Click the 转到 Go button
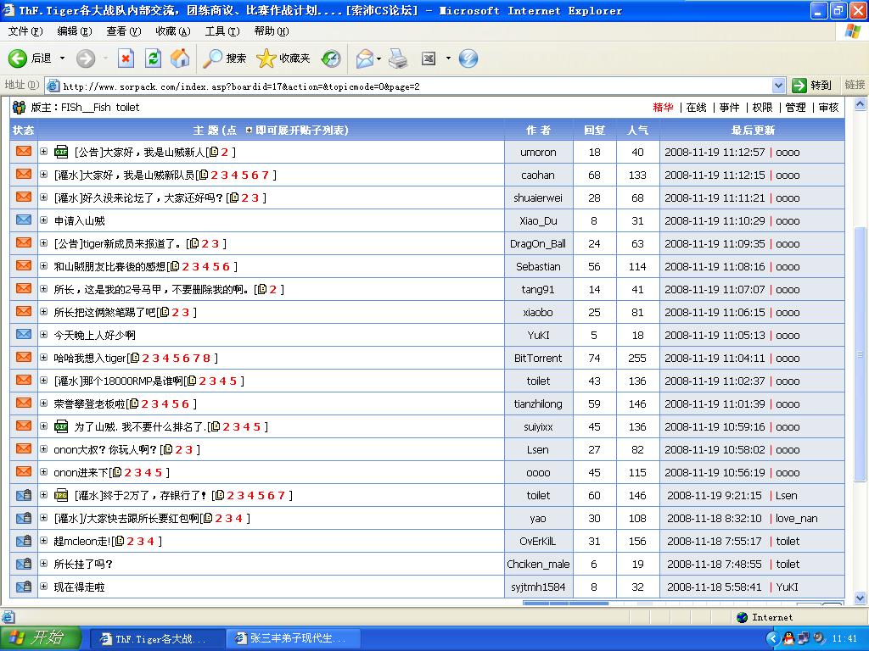Image resolution: width=869 pixels, height=651 pixels. [x=812, y=86]
